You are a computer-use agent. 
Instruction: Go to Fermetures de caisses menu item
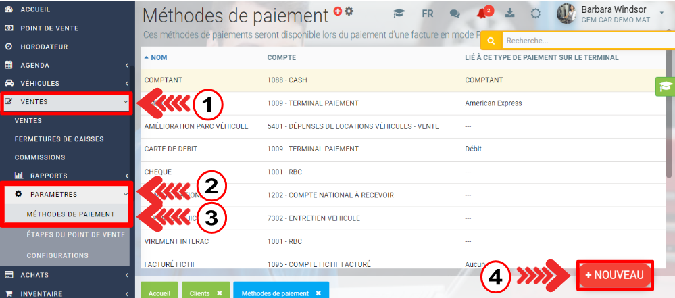pos(59,139)
